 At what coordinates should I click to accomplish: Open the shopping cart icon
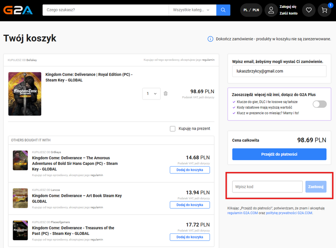pyautogui.click(x=324, y=10)
